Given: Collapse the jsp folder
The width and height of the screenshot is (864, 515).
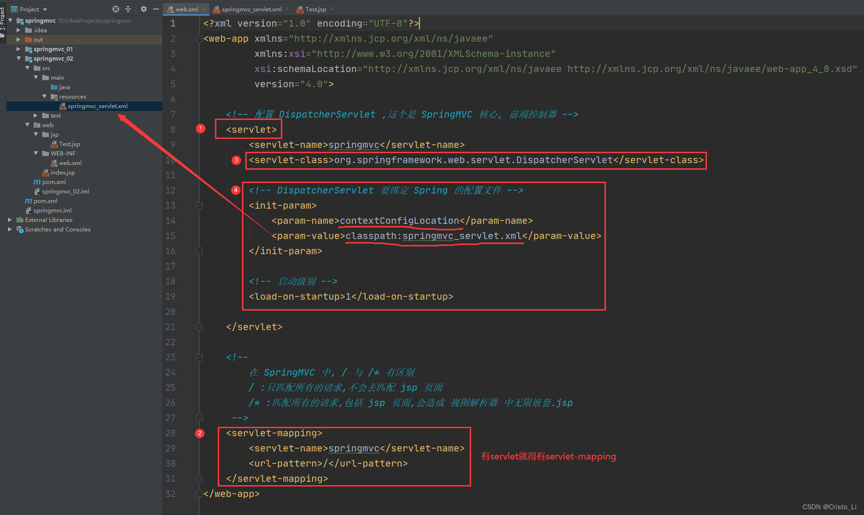Looking at the screenshot, I should (x=36, y=134).
